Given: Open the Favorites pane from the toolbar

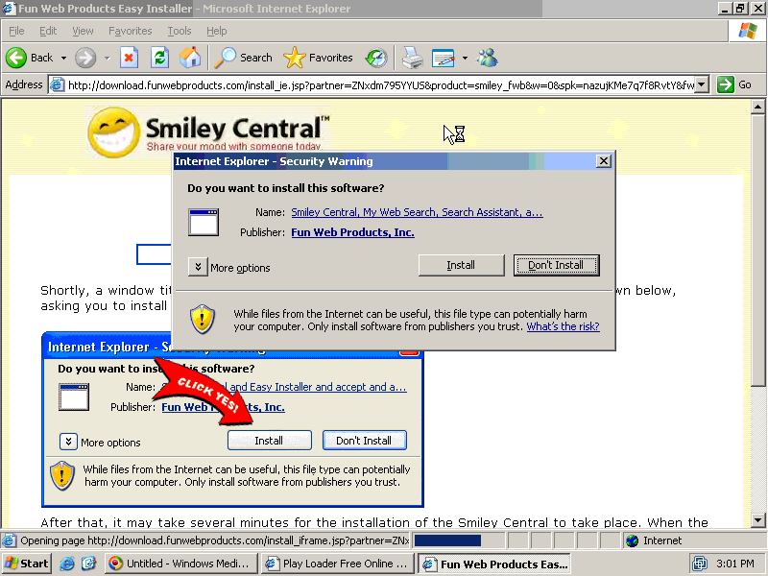Looking at the screenshot, I should click(x=318, y=58).
